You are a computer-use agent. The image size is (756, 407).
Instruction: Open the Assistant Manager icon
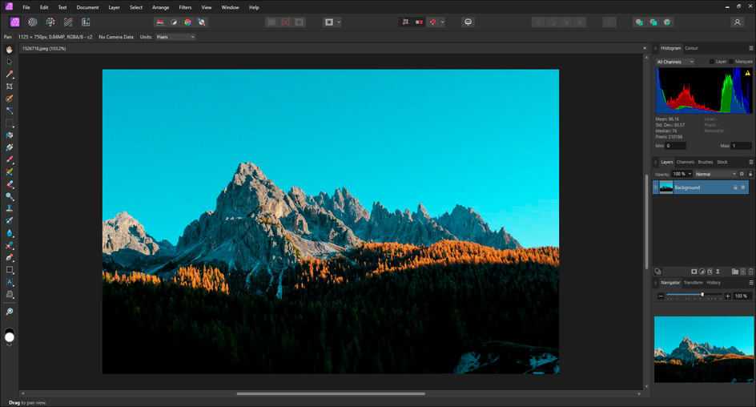[468, 22]
